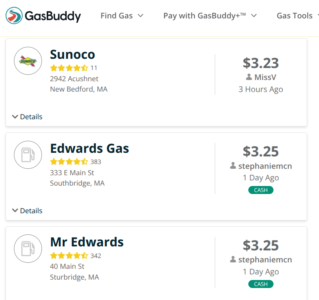Click the Sunoco station logo
This screenshot has width=319, height=300.
(x=28, y=61)
